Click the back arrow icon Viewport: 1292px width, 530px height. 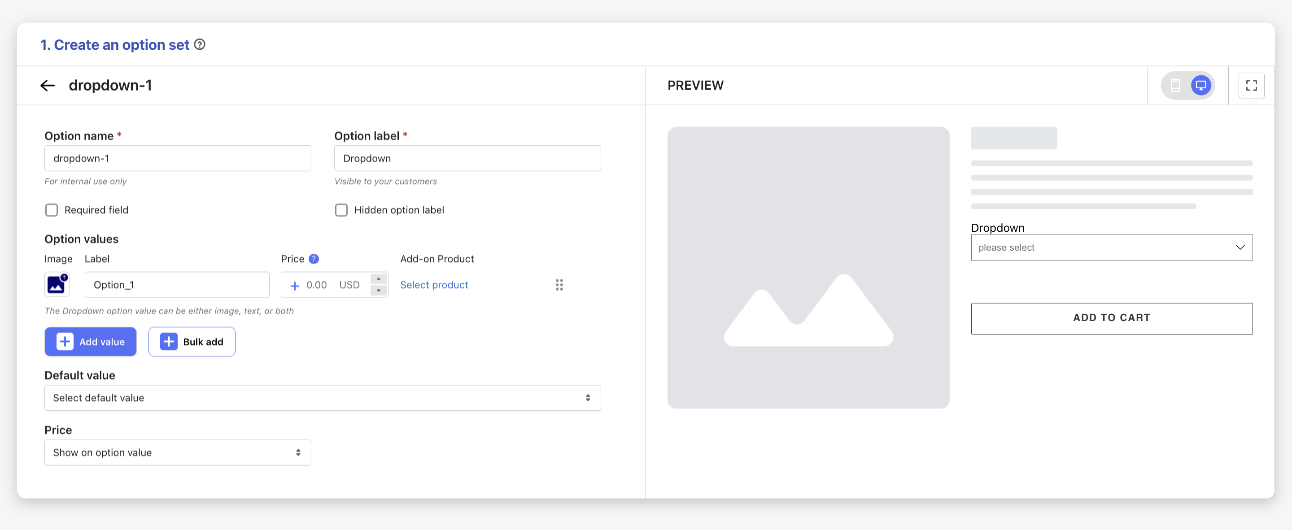click(x=47, y=85)
